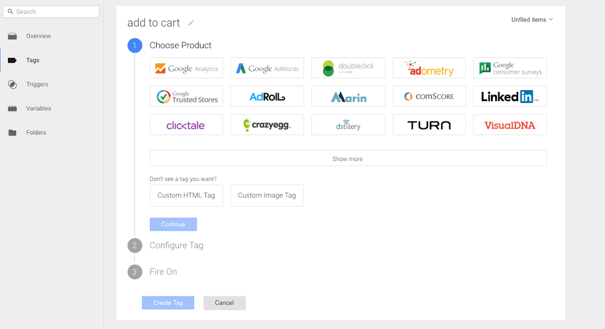Click the Custom HTML Tag button
The image size is (605, 329).
click(186, 196)
